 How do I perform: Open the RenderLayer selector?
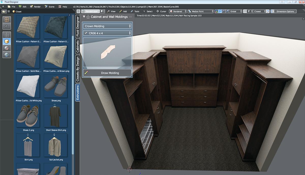[x=90, y=11]
